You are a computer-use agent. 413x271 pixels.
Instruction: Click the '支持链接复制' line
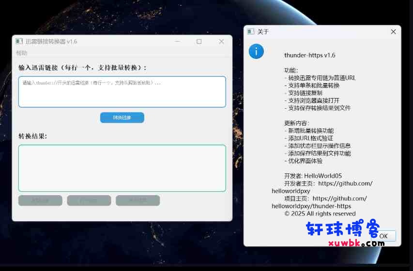point(303,93)
